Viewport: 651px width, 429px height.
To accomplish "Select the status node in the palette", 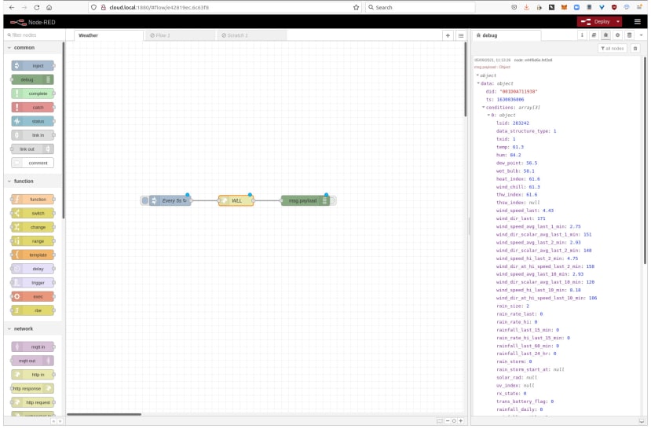I will (x=33, y=121).
